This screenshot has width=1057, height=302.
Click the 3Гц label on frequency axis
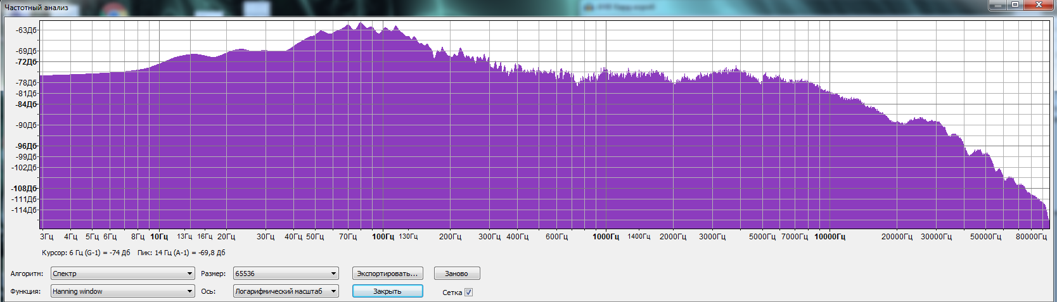(x=47, y=237)
